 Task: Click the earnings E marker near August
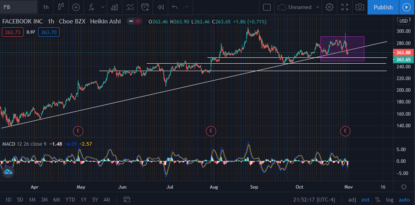pos(211,130)
